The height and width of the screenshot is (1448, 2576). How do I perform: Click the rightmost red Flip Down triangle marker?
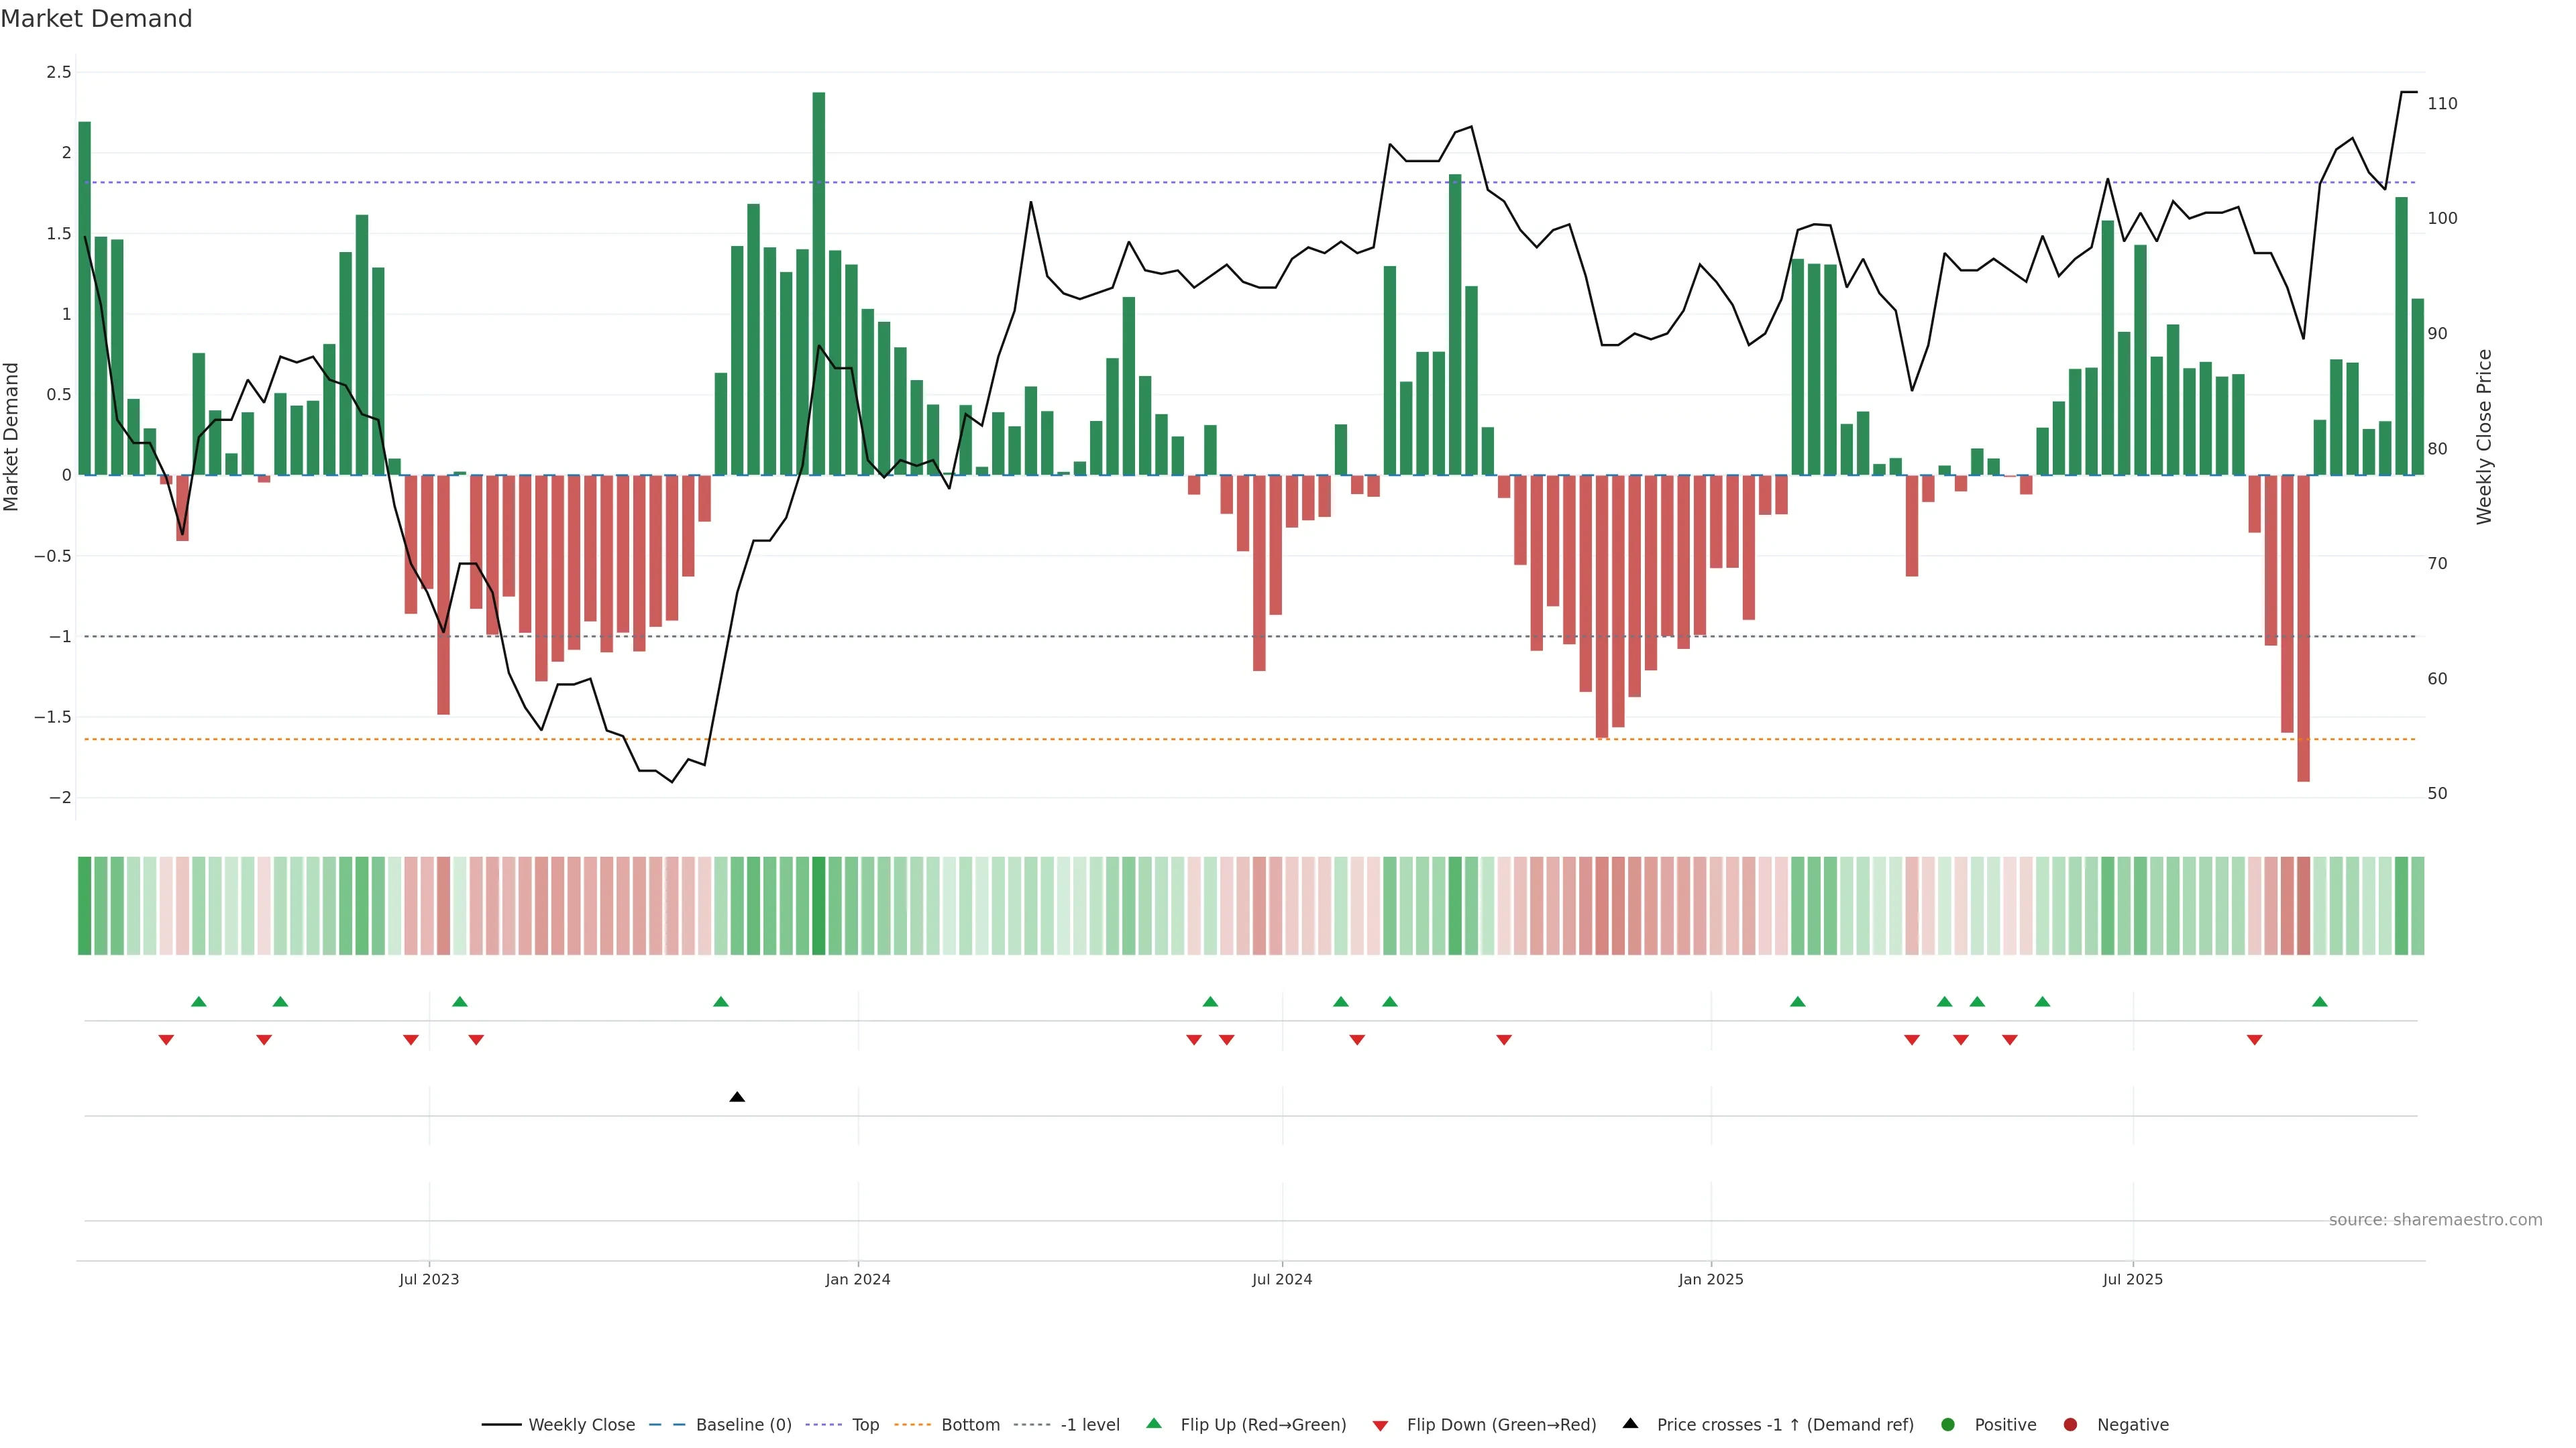[x=2255, y=1040]
